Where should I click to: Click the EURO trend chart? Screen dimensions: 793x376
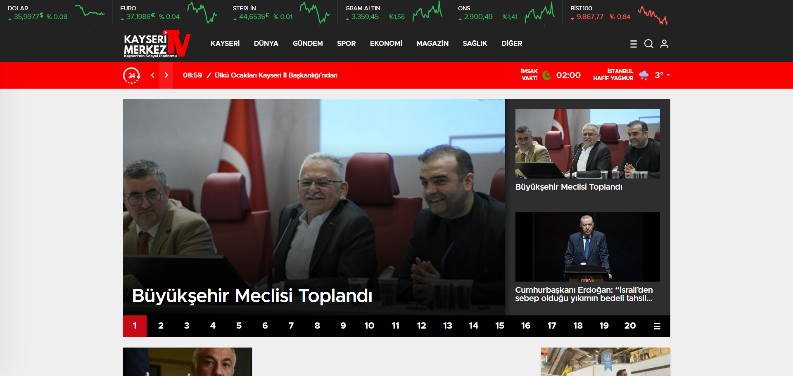pos(202,12)
